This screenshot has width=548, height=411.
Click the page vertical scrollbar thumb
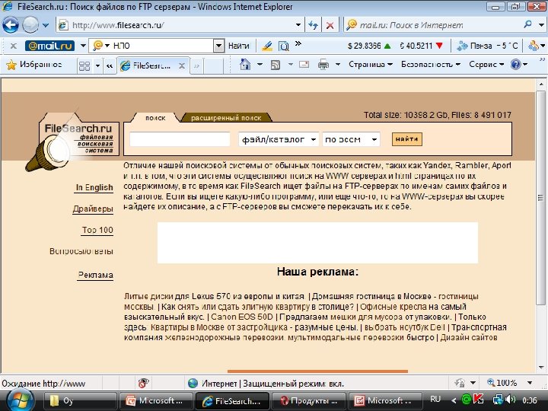click(540, 197)
